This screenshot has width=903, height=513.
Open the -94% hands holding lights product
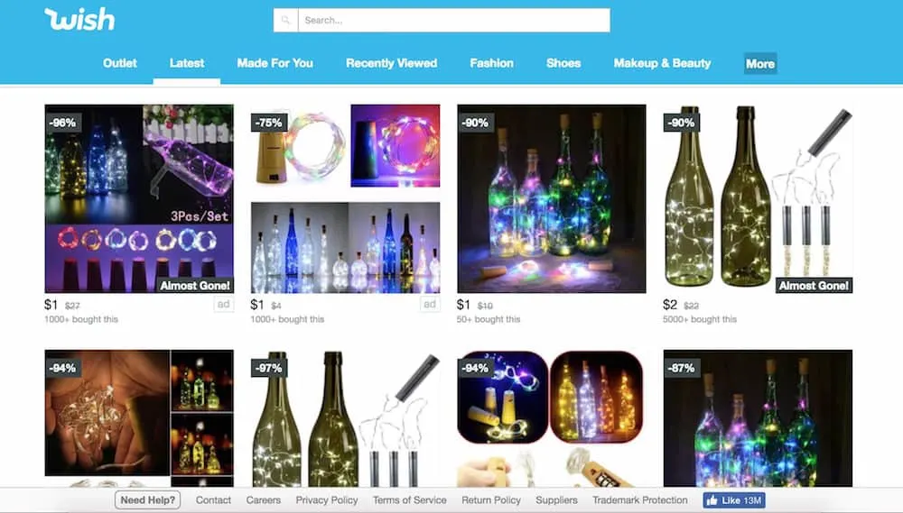(139, 418)
